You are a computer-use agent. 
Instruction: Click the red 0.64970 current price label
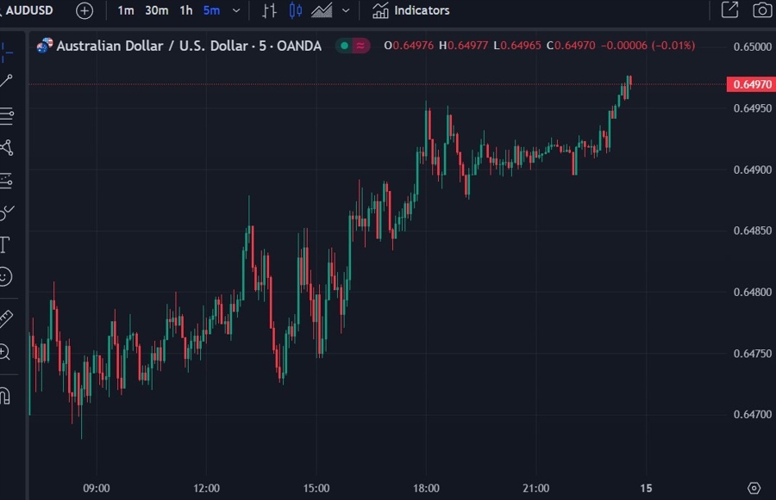point(751,84)
